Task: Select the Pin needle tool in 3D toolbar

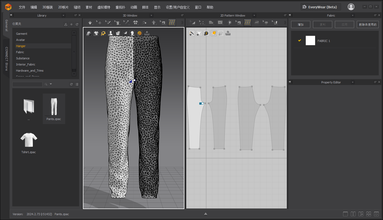Action: (x=126, y=23)
